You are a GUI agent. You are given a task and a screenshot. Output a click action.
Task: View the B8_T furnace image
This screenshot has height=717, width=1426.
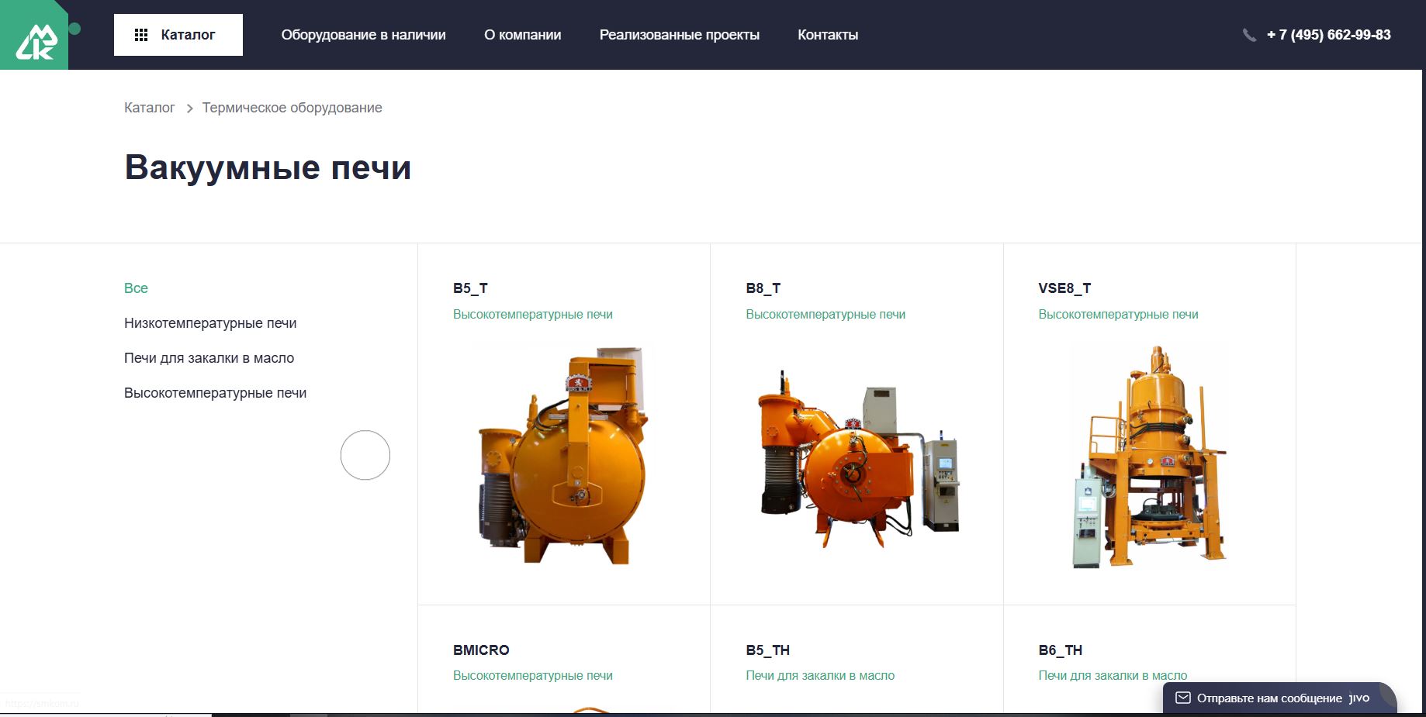pos(858,459)
